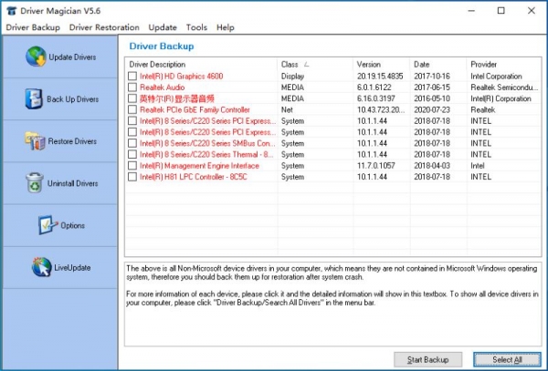
Task: Select the Realtek PCIe GbE Family Controller name
Action: point(195,109)
